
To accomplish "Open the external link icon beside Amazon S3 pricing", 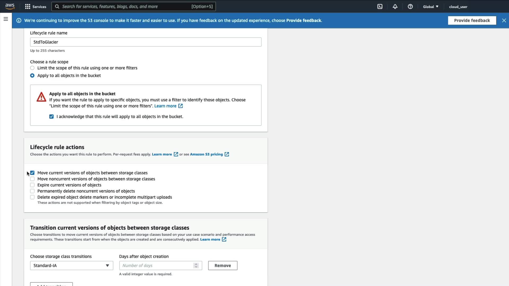I will 227,154.
